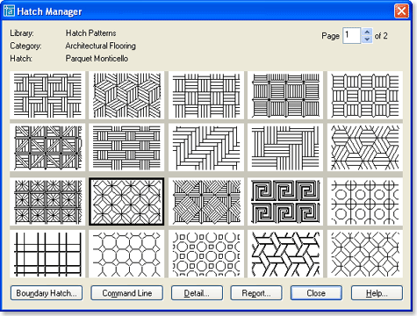
Task: Select the large-block parquet hatch, second row
Action: tap(285, 147)
